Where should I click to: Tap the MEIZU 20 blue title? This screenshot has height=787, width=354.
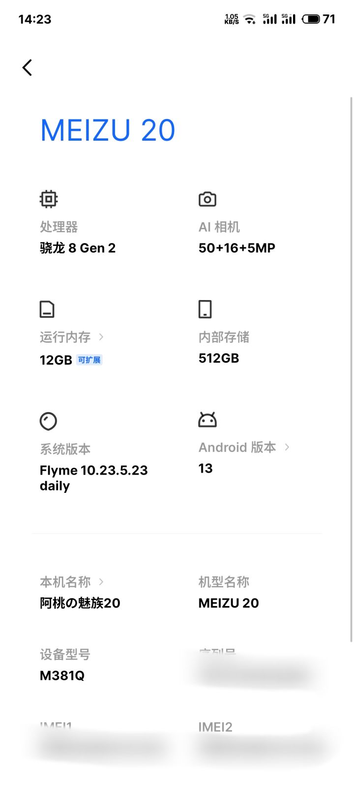108,130
